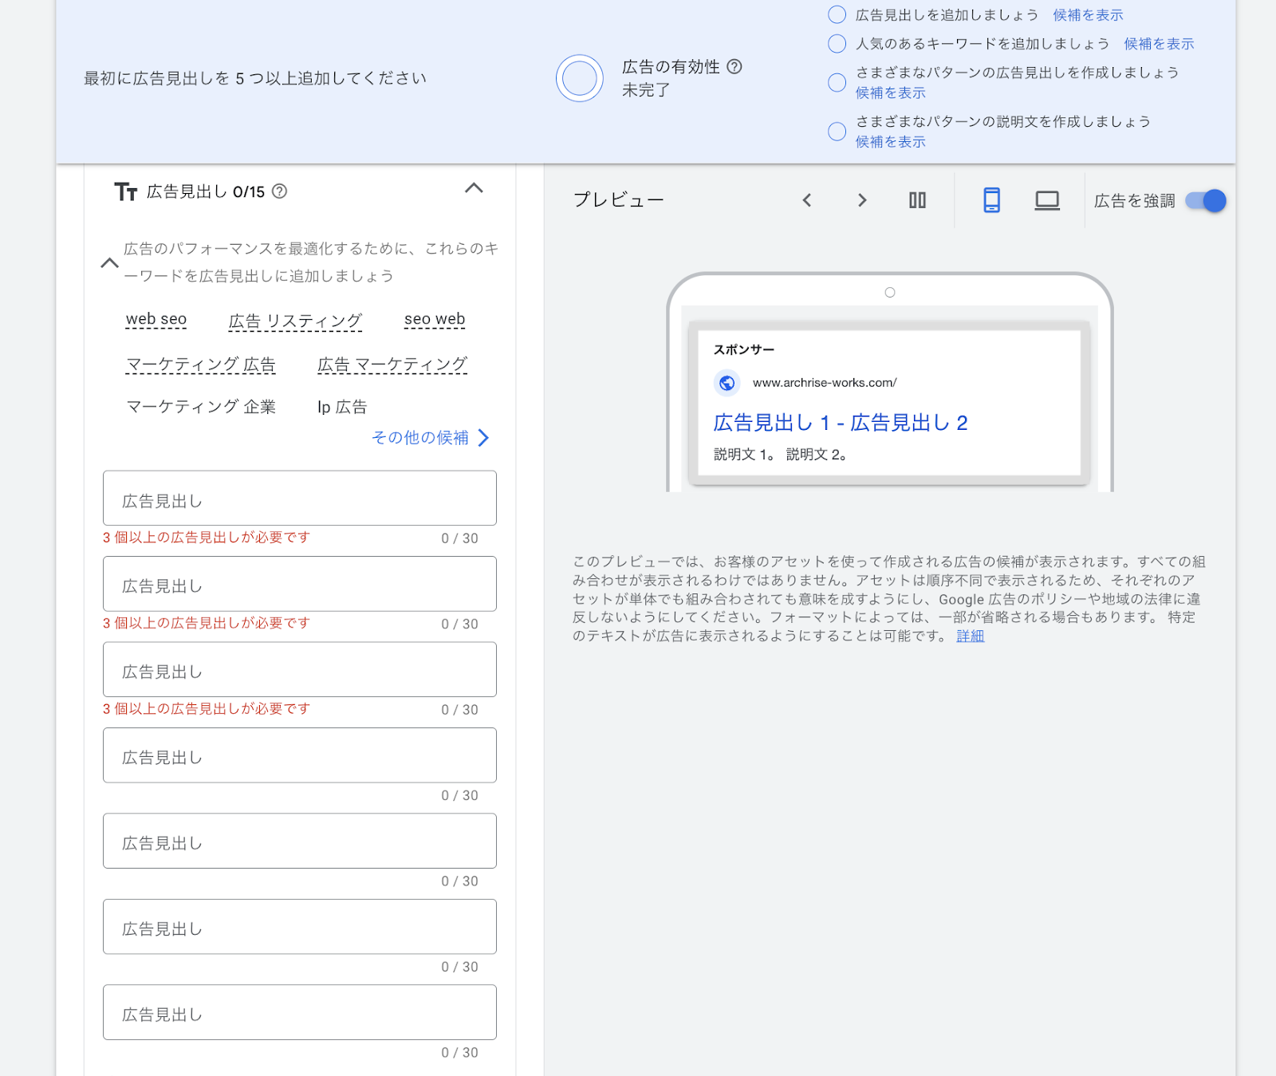The height and width of the screenshot is (1076, 1276).
Task: Click preview URL www.archrise-works.com/
Action: (825, 383)
